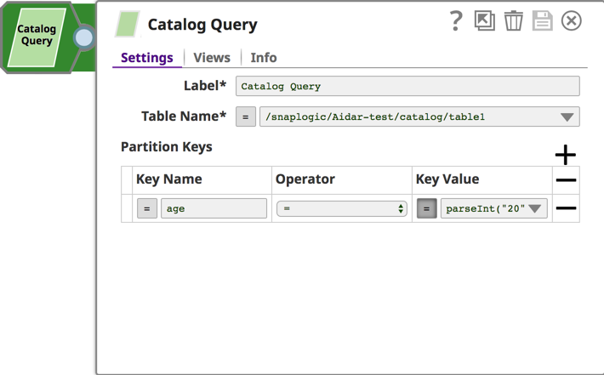This screenshot has width=604, height=375.
Task: Switch to the Views tab
Action: (x=212, y=58)
